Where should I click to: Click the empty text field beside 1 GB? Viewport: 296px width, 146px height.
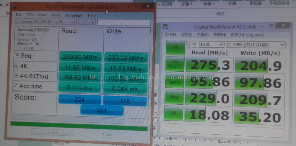pyautogui.click(x=124, y=22)
